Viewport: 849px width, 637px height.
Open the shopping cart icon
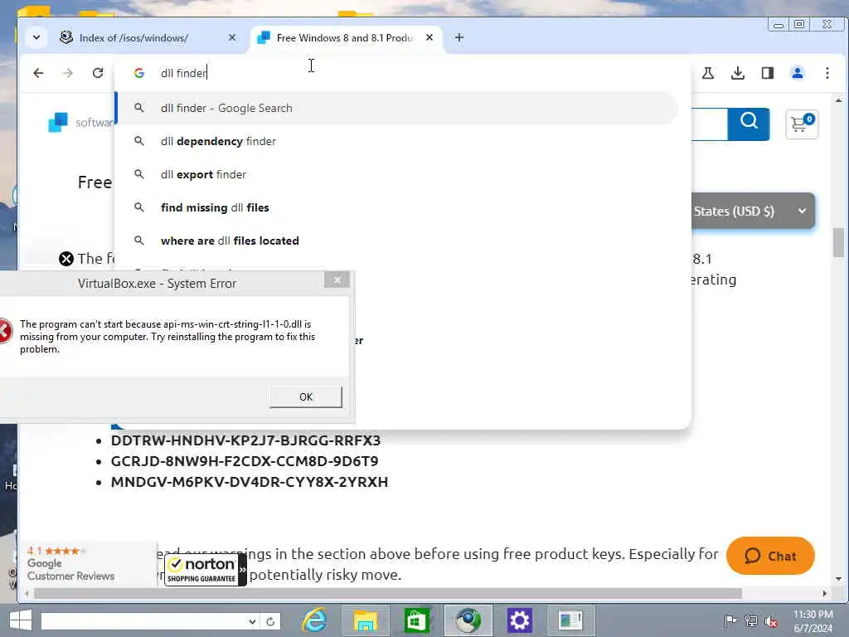tap(802, 124)
